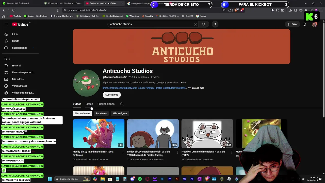Open After Effects from the taskbar

click(192, 179)
